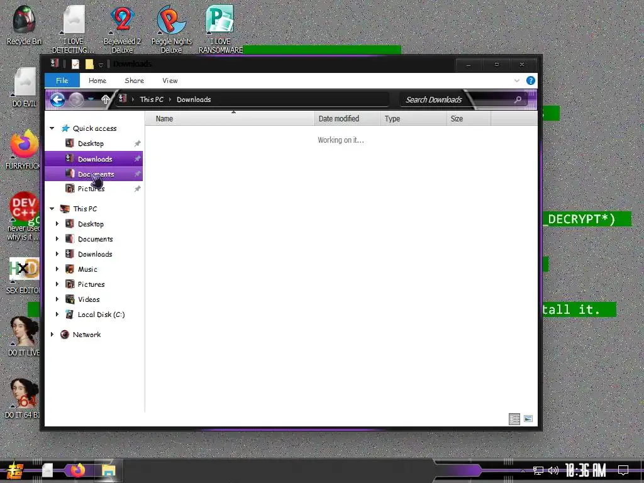Screen dimensions: 644x483
Task: Open the Share ribbon tab
Action: (135, 80)
